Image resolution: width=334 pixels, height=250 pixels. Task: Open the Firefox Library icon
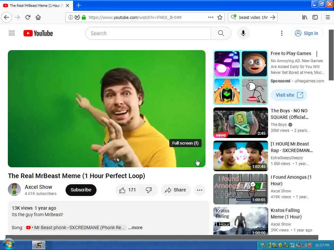(x=305, y=17)
